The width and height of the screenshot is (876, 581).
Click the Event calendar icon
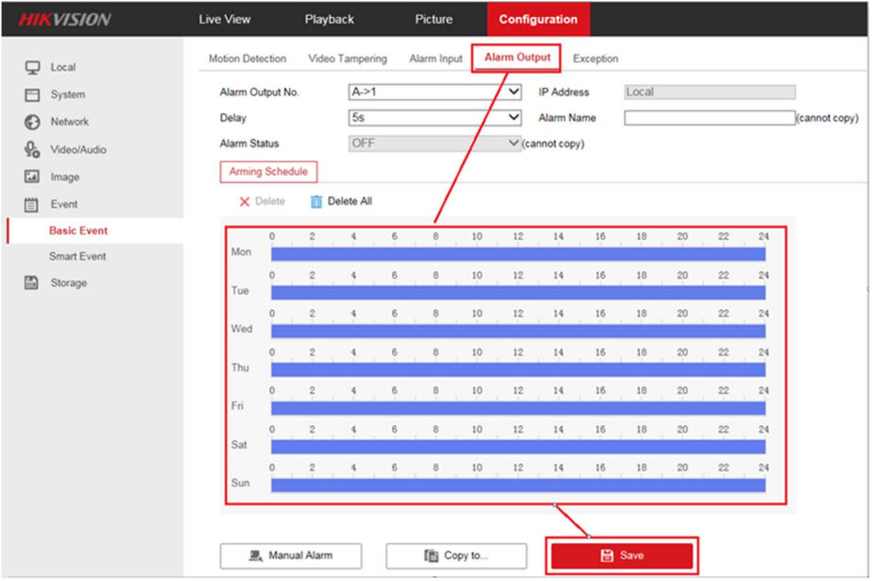click(32, 204)
